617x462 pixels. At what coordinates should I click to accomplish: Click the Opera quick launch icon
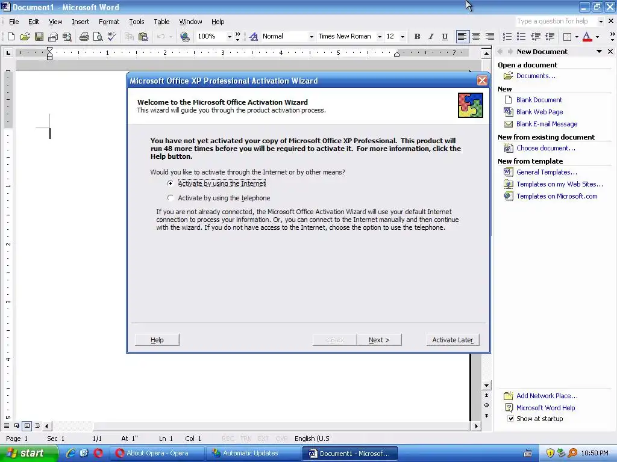click(x=98, y=453)
